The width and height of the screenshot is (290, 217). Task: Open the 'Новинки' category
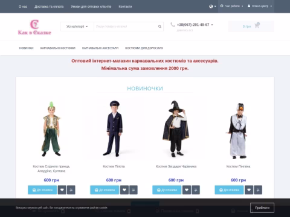tap(26, 48)
